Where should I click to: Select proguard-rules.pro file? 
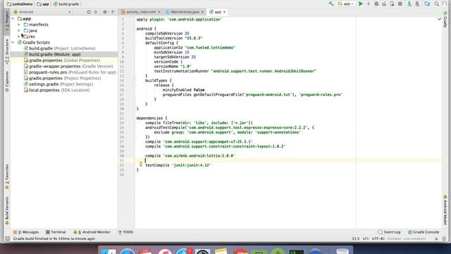pos(70,72)
